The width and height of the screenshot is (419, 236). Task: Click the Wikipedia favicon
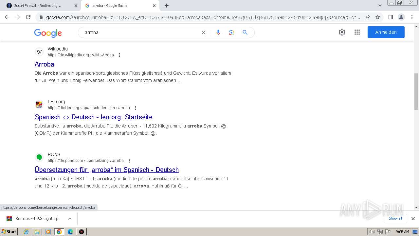click(39, 52)
